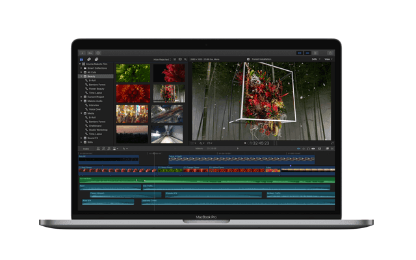This screenshot has width=416, height=260.
Task: Select the Chalkboard keyword collection
Action: [x=94, y=125]
